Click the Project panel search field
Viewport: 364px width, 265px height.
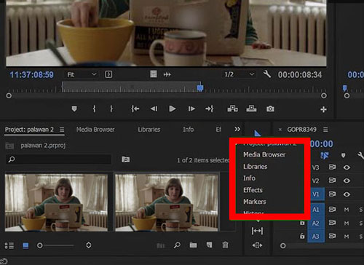click(58, 159)
